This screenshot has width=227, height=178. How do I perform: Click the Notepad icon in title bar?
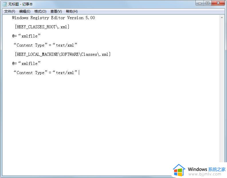pos(5,4)
